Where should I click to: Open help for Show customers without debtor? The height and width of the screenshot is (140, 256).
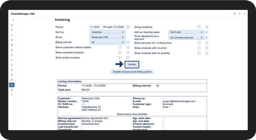[128, 48]
